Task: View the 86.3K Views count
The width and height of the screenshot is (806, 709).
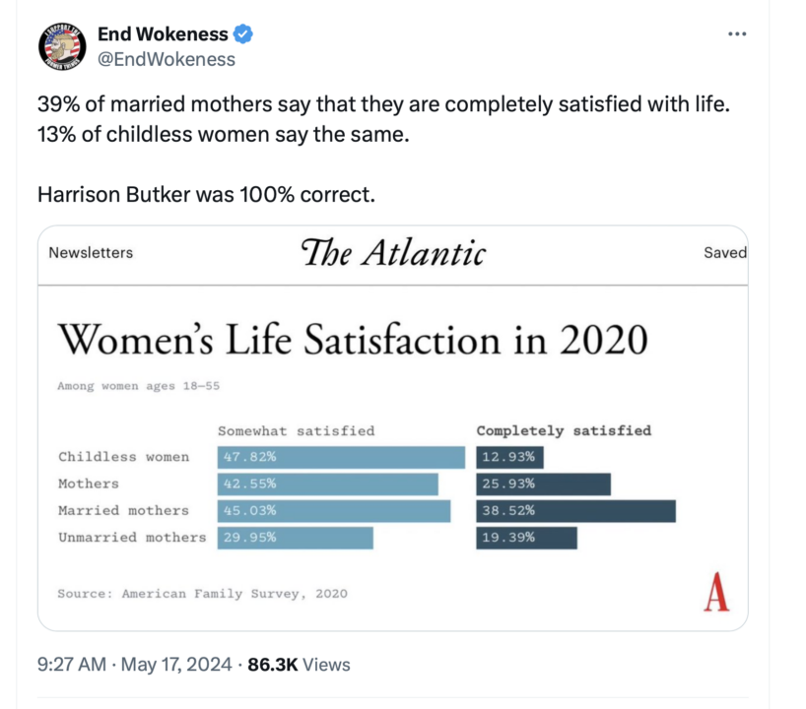Action: coord(299,665)
